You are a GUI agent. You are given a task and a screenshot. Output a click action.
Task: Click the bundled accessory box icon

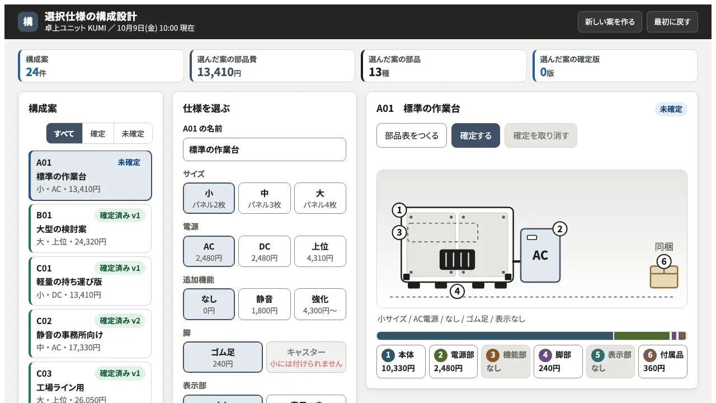(x=664, y=277)
